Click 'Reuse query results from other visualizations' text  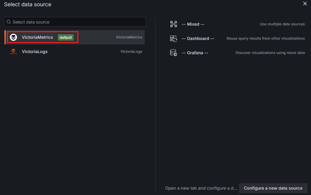[x=266, y=38]
